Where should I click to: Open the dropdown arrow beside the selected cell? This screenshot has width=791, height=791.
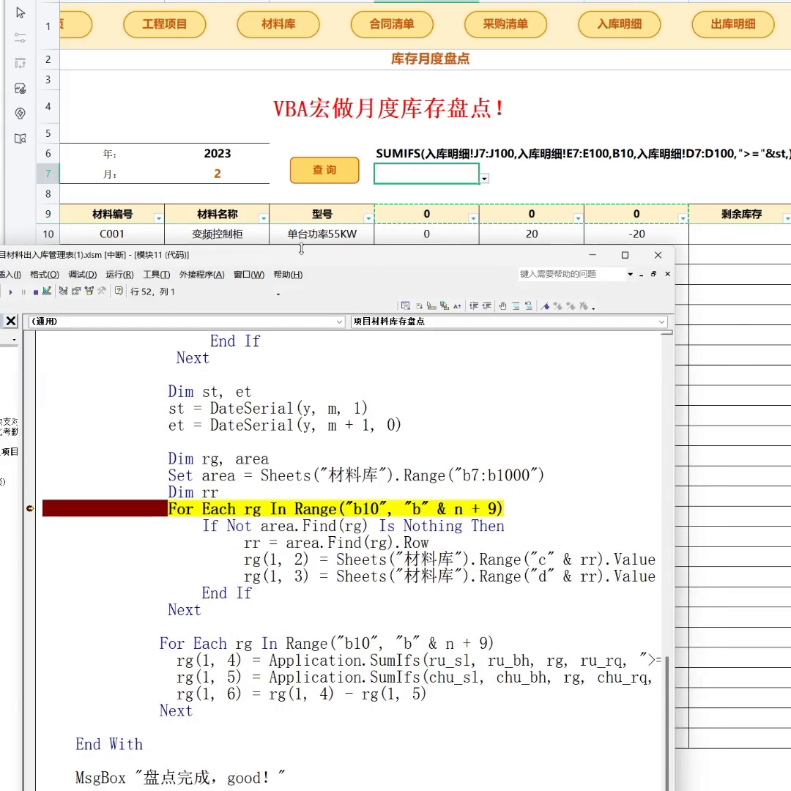(484, 179)
